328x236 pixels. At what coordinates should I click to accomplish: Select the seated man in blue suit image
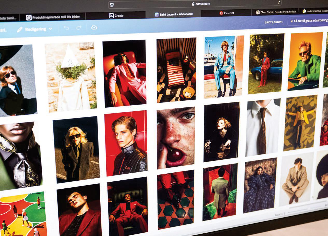(x=224, y=67)
